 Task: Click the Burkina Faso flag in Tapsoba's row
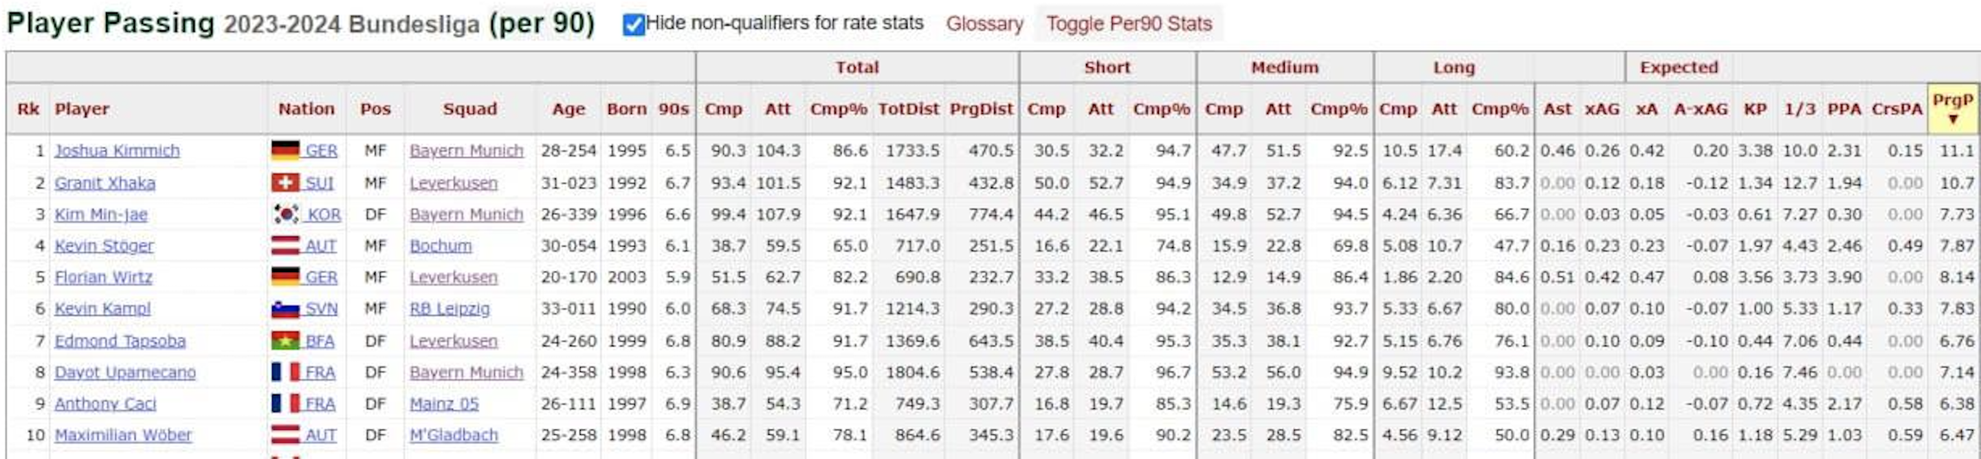point(285,341)
